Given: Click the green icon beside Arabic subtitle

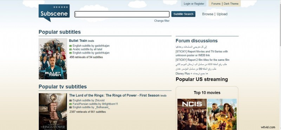Looking at the screenshot, I should click(x=71, y=50).
